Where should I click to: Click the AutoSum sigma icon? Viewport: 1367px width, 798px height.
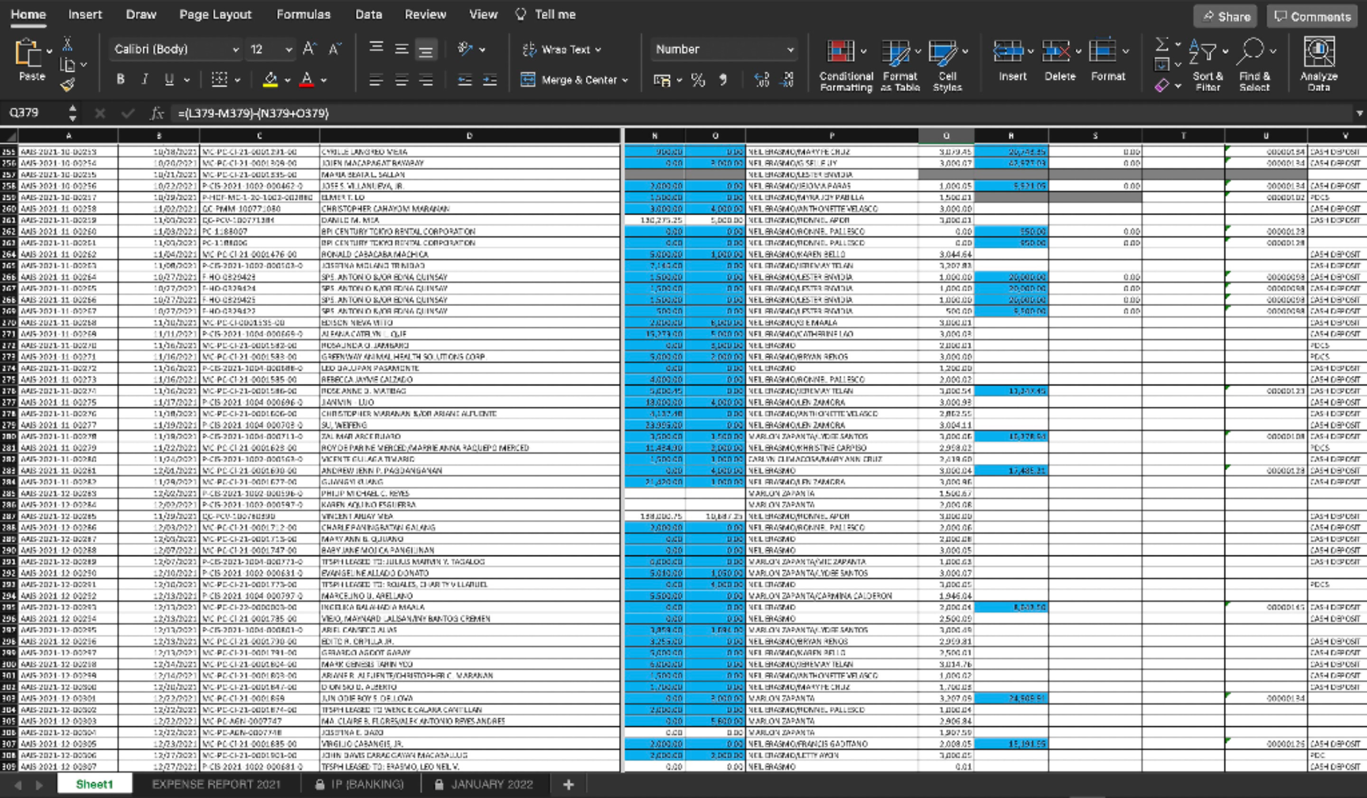(x=1161, y=44)
